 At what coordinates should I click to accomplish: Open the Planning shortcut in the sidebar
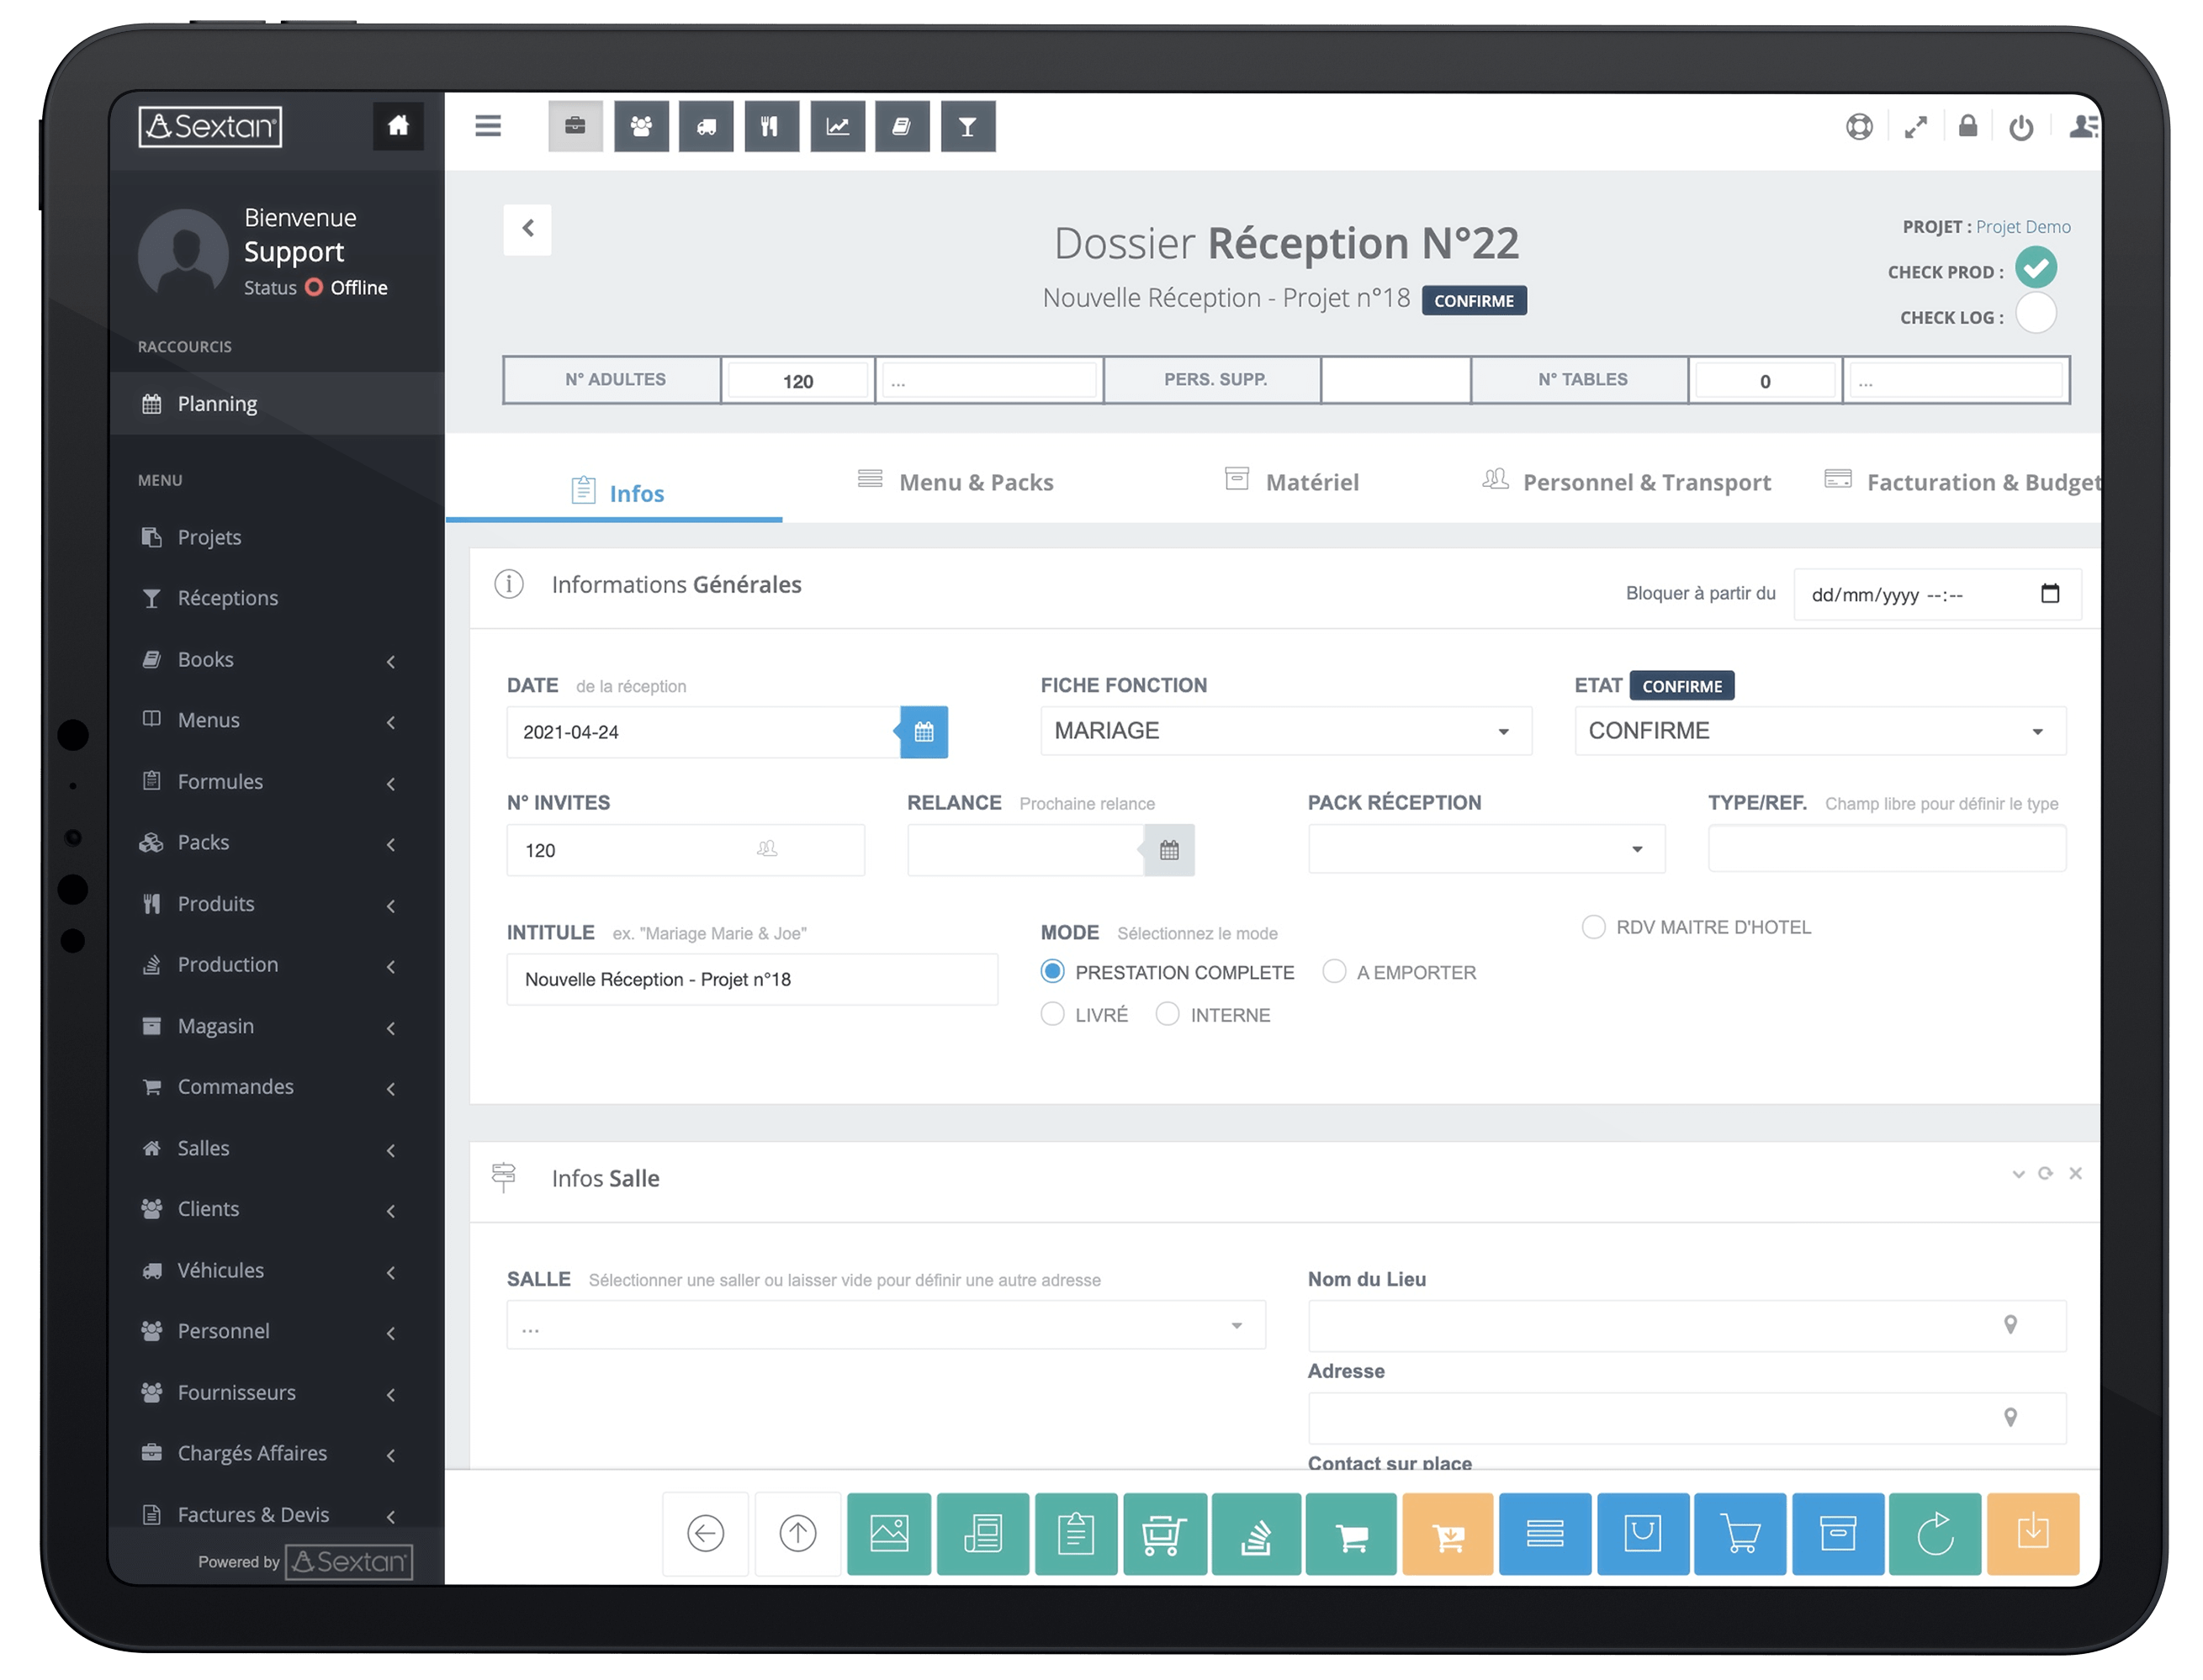pos(216,403)
